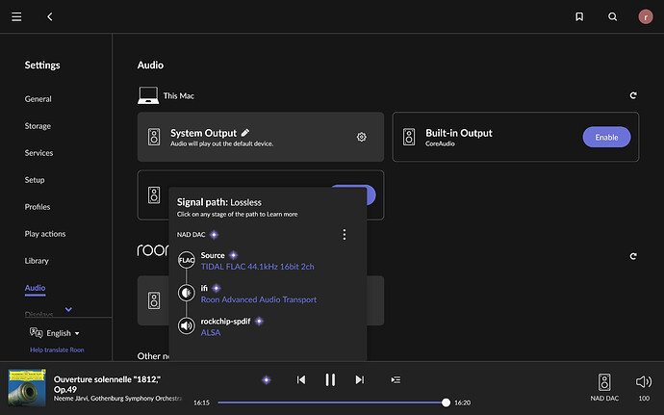Click the Signal path: Lossless heading
The width and height of the screenshot is (664, 415).
click(219, 202)
